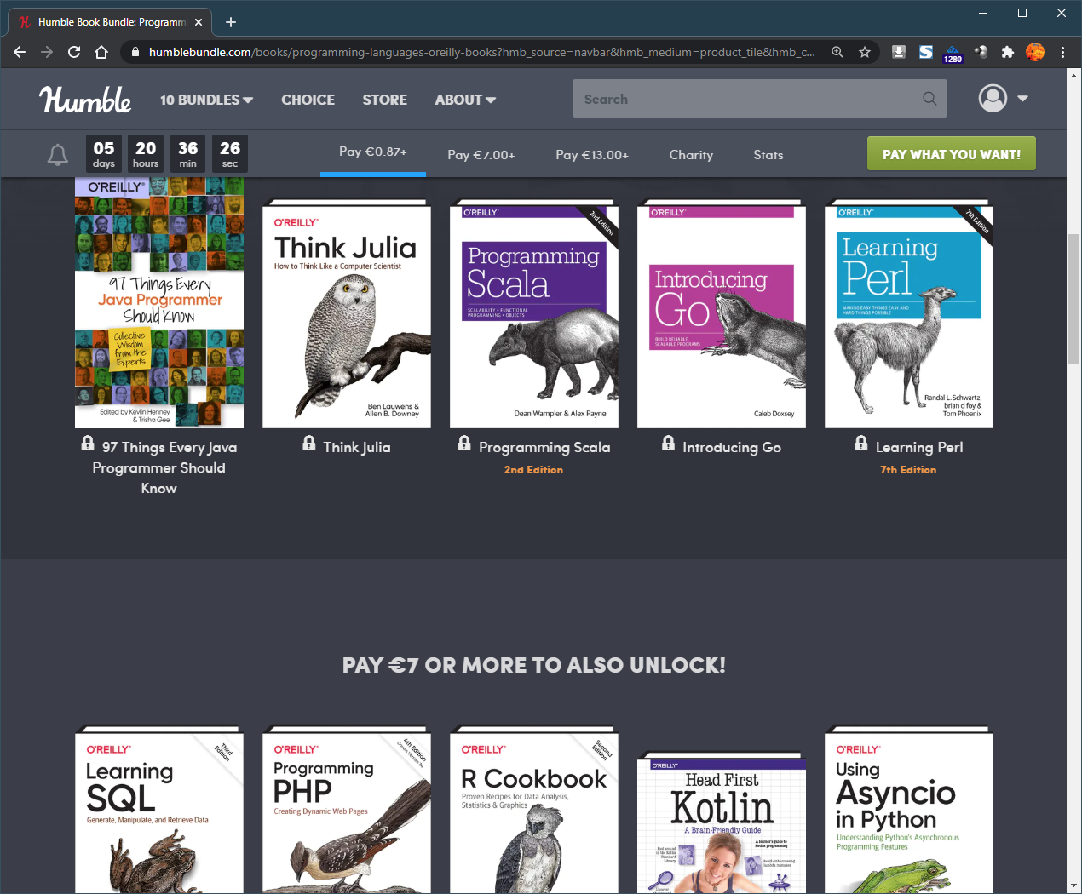Open the Store page

click(384, 100)
